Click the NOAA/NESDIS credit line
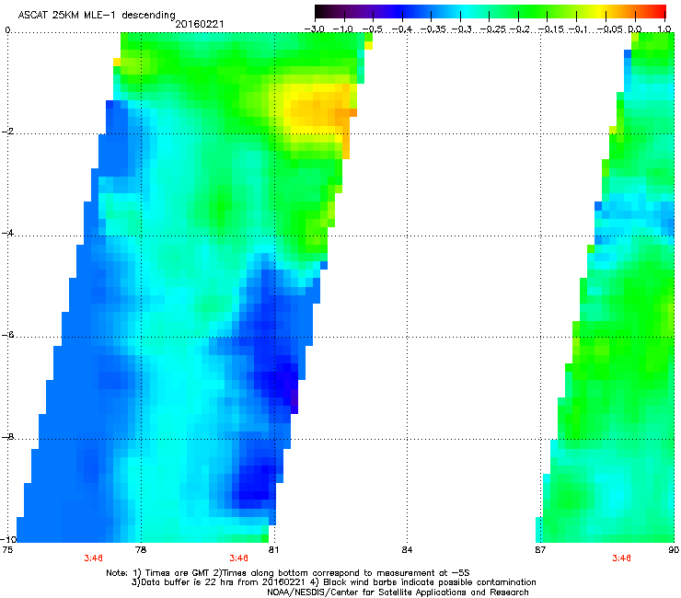Image resolution: width=681 pixels, height=598 pixels. [398, 592]
